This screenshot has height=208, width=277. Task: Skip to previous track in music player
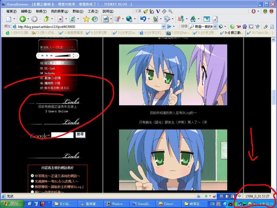[x=42, y=56]
